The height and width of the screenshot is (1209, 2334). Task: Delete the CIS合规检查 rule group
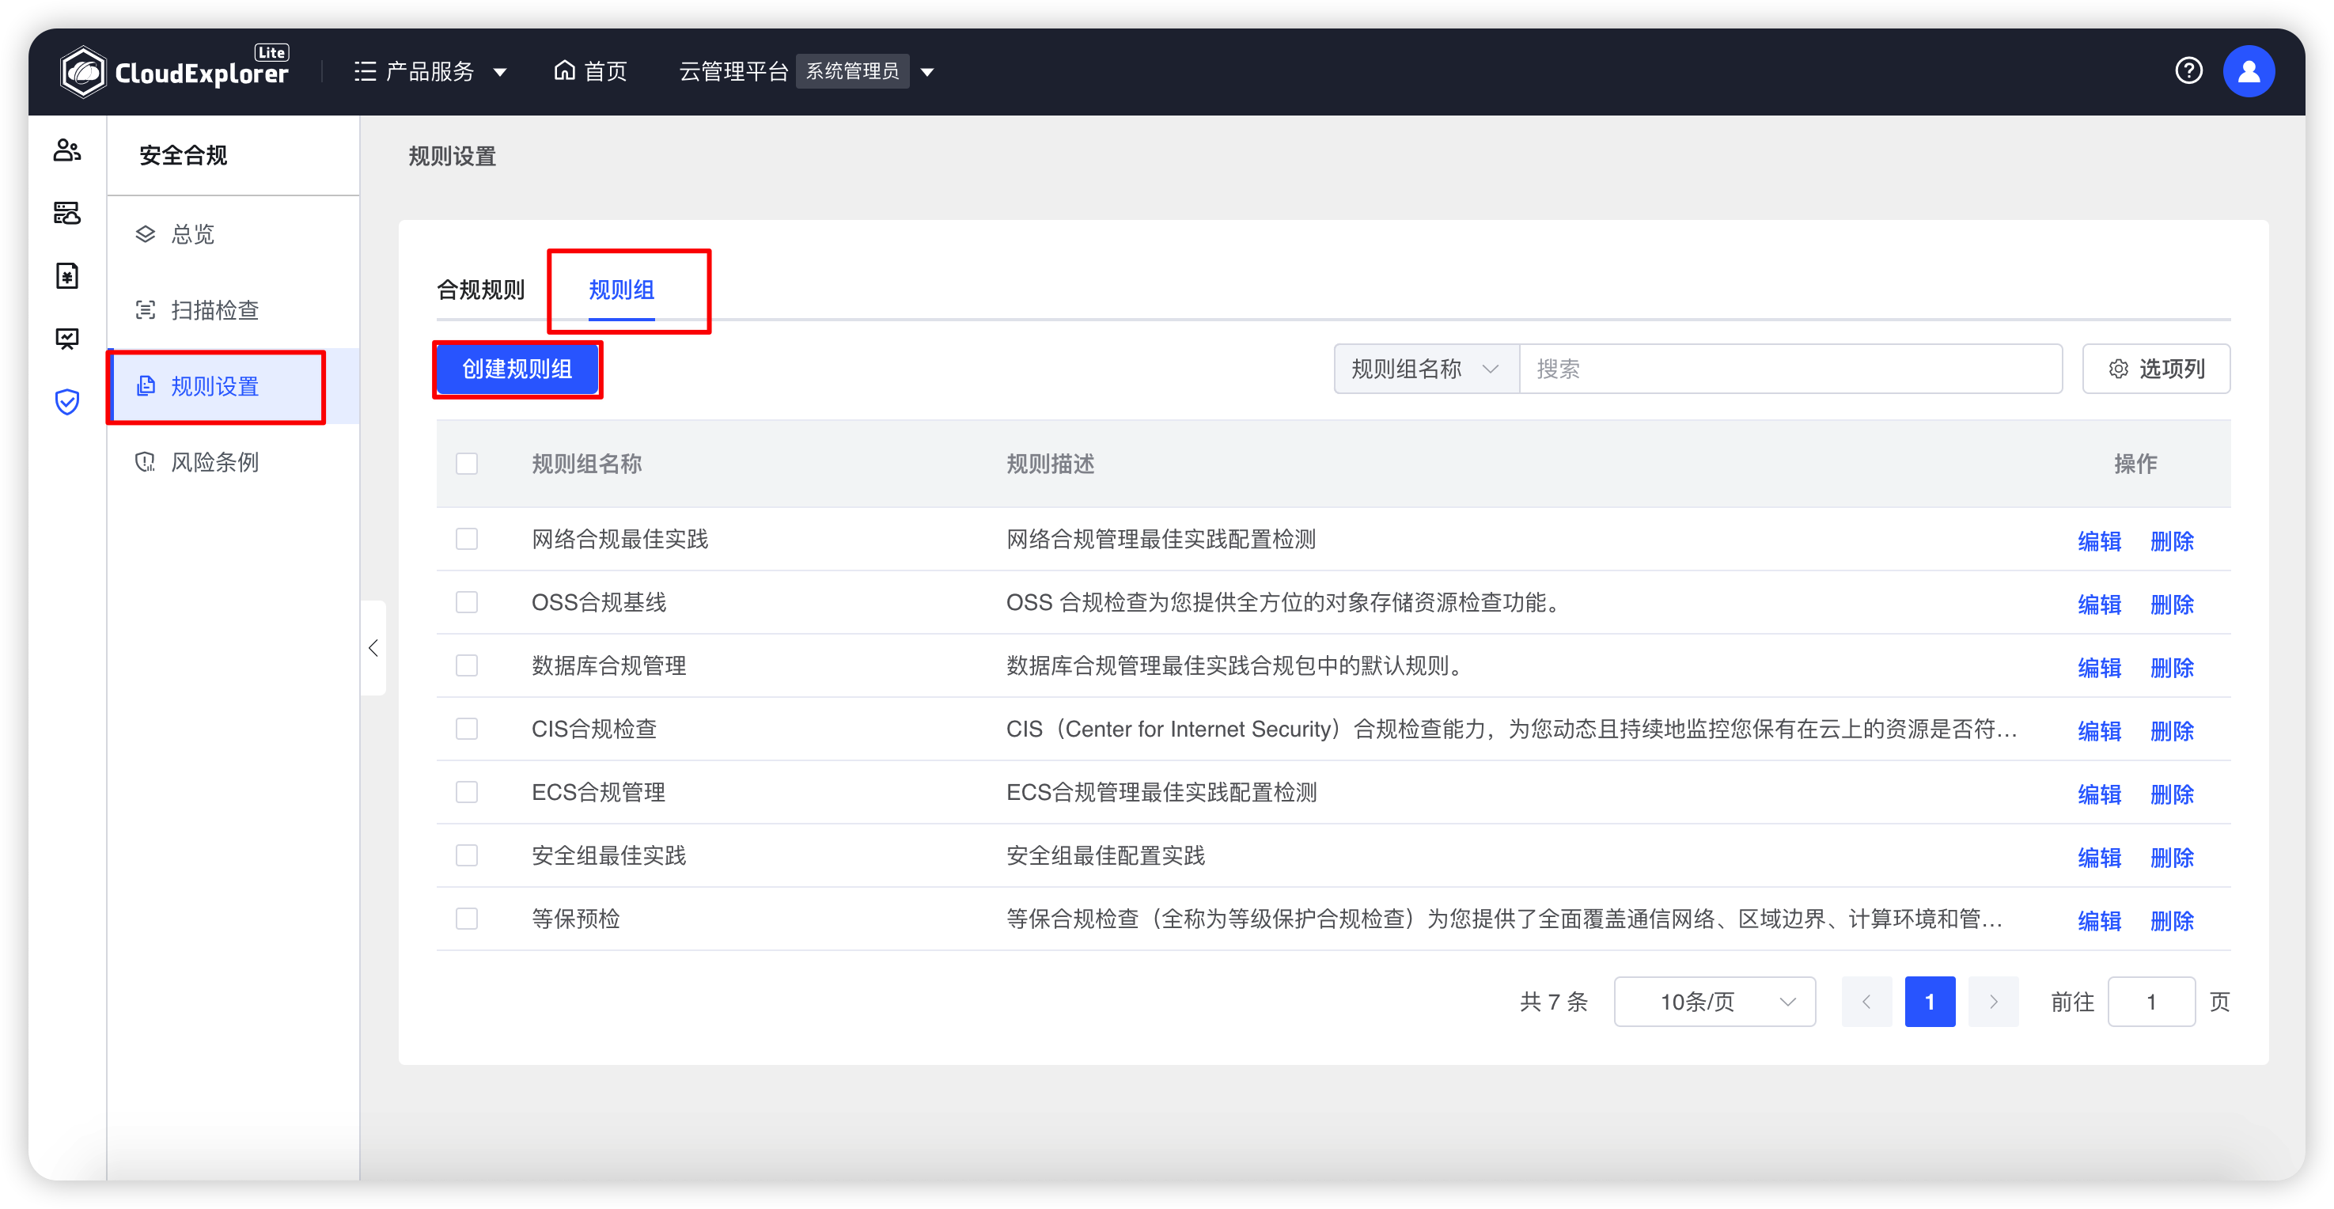[x=2172, y=731]
